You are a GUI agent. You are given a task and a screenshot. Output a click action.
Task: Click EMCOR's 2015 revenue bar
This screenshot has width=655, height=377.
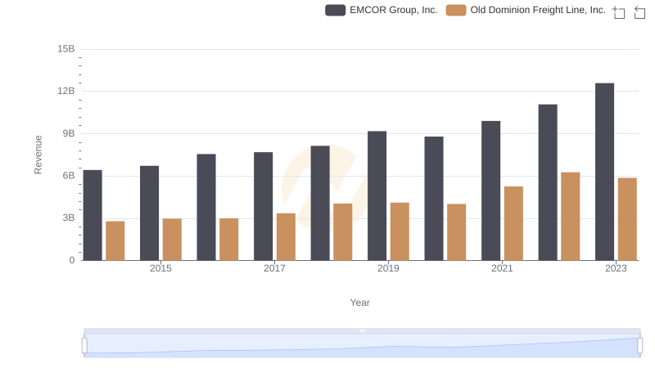tap(149, 213)
